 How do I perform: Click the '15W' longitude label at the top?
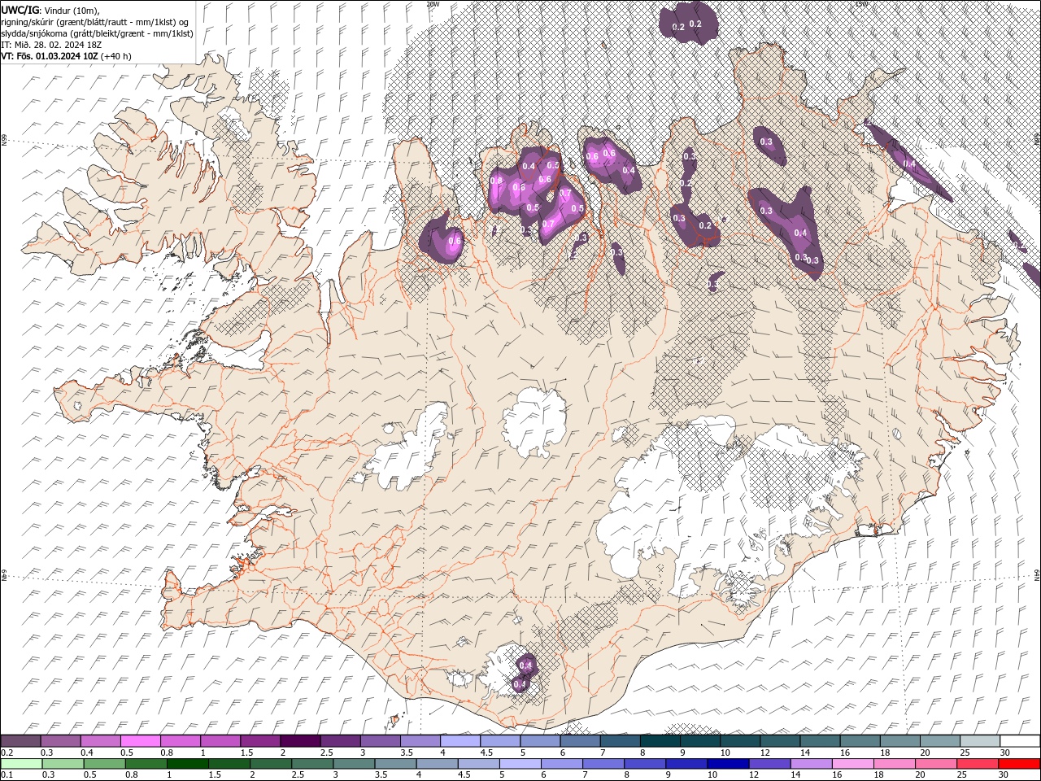861,4
